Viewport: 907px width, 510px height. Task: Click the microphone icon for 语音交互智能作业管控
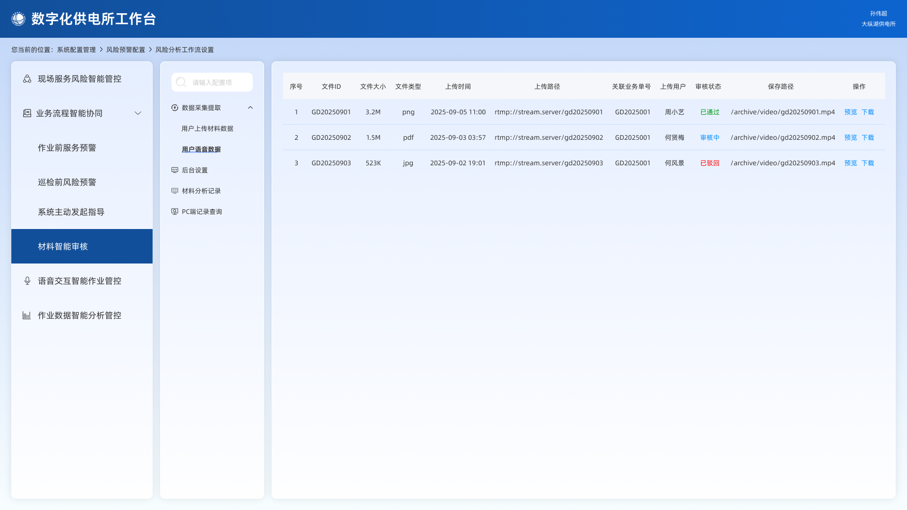tap(27, 281)
